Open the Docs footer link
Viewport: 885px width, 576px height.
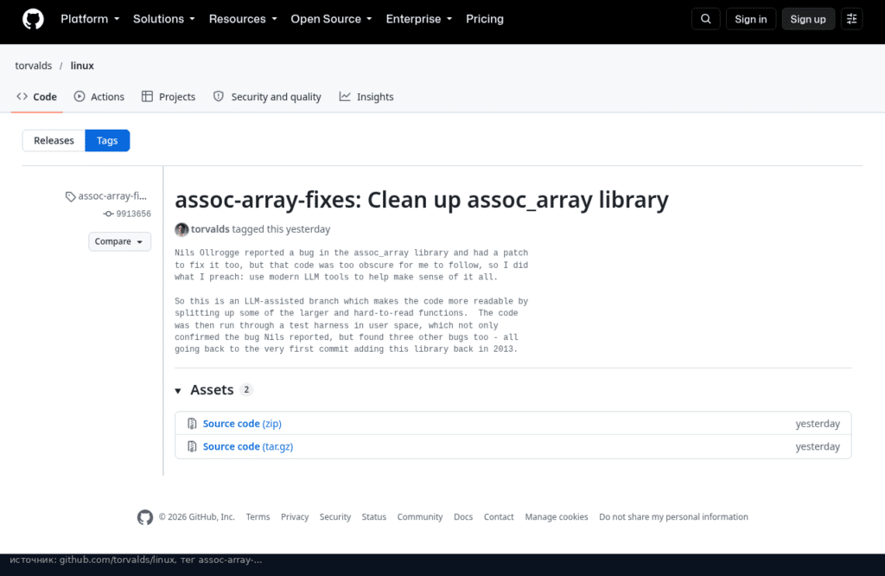click(463, 517)
